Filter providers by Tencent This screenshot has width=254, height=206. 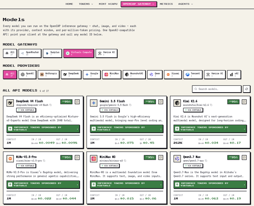pyautogui.click(x=193, y=75)
